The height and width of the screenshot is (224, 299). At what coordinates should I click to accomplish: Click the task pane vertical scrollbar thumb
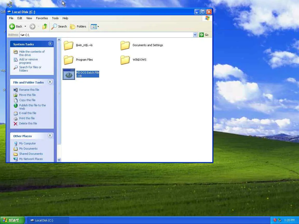click(59, 93)
